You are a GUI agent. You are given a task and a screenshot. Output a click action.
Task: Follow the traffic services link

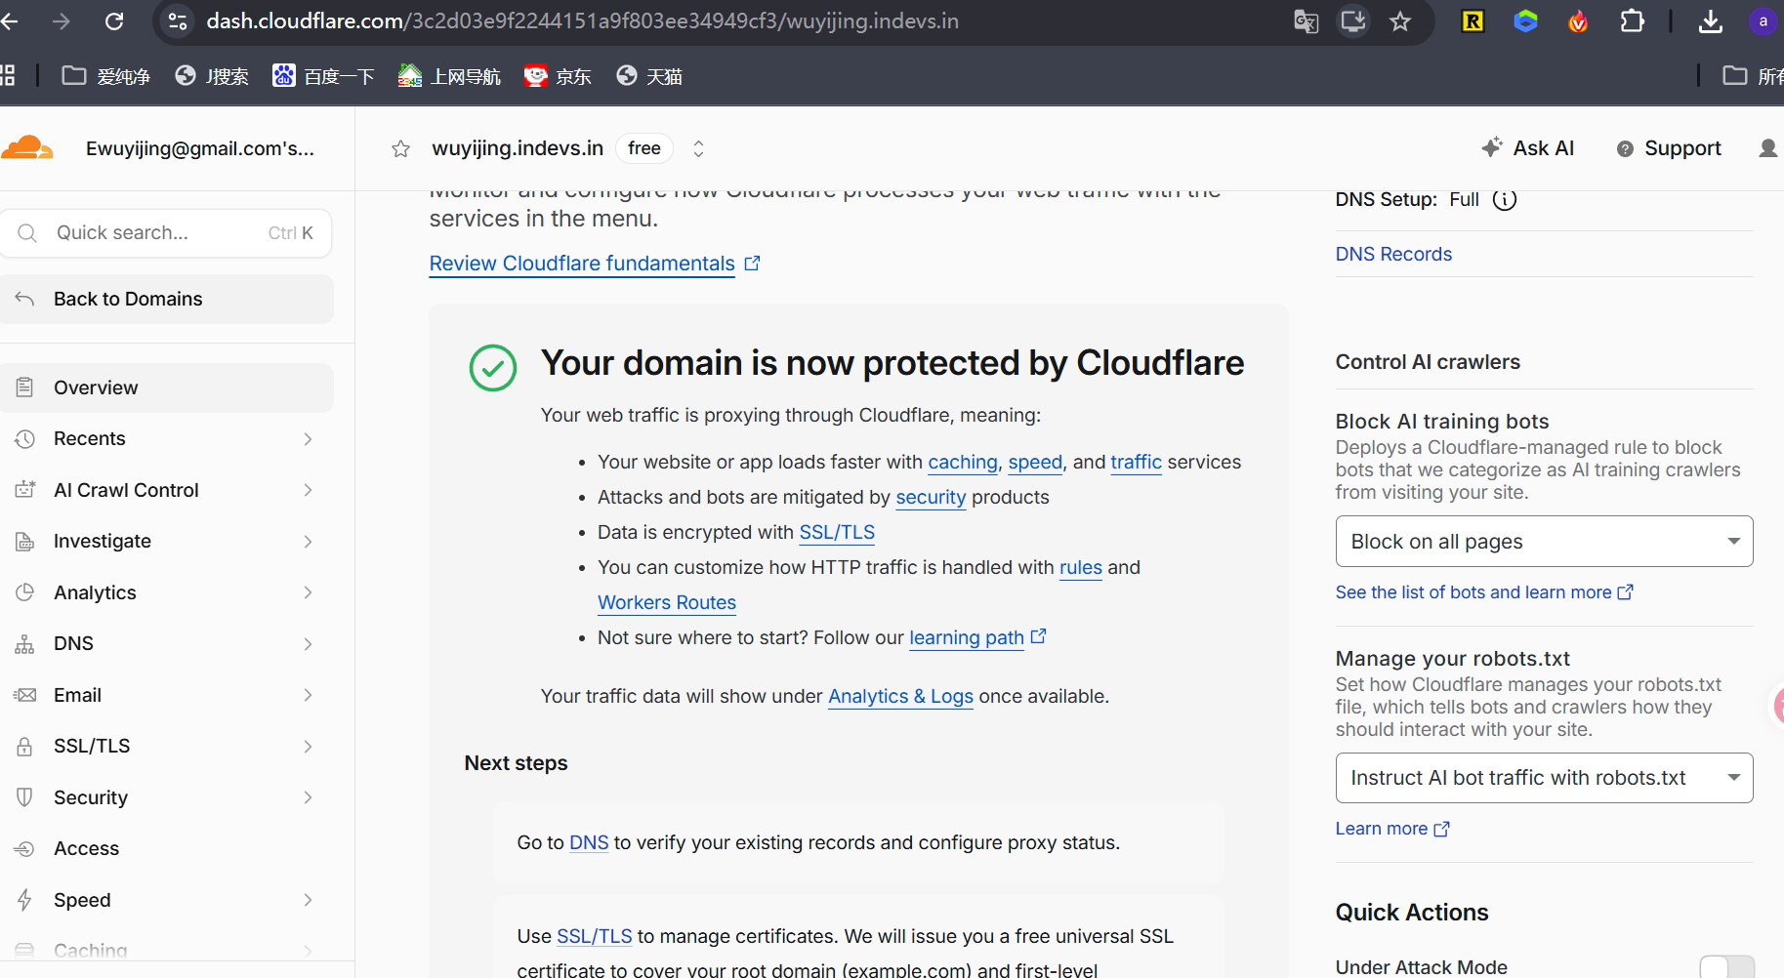click(1136, 462)
